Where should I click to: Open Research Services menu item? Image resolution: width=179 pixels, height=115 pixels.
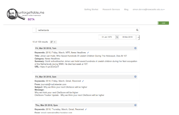pyautogui.click(x=111, y=10)
